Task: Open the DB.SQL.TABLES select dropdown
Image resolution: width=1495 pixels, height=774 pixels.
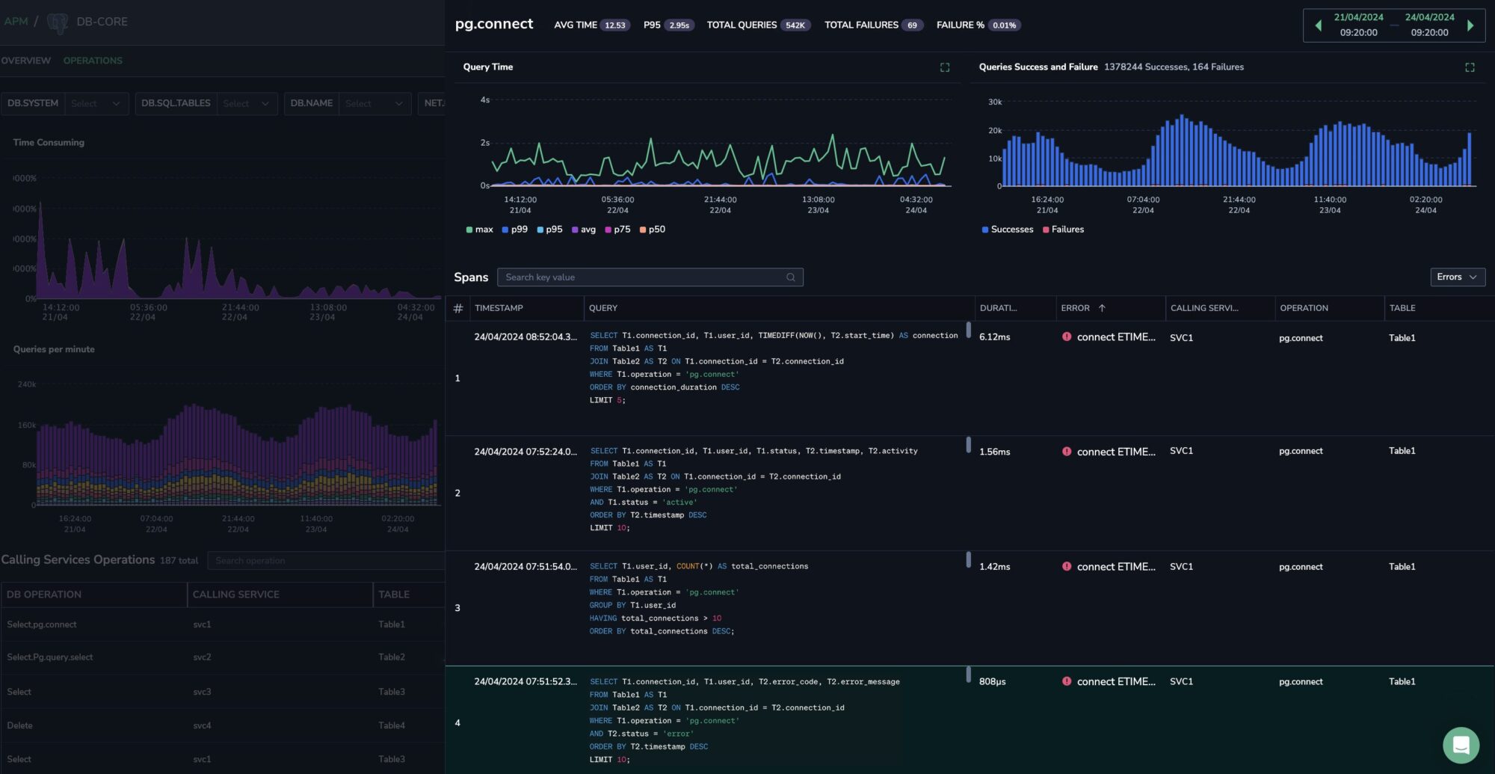Action: point(247,103)
